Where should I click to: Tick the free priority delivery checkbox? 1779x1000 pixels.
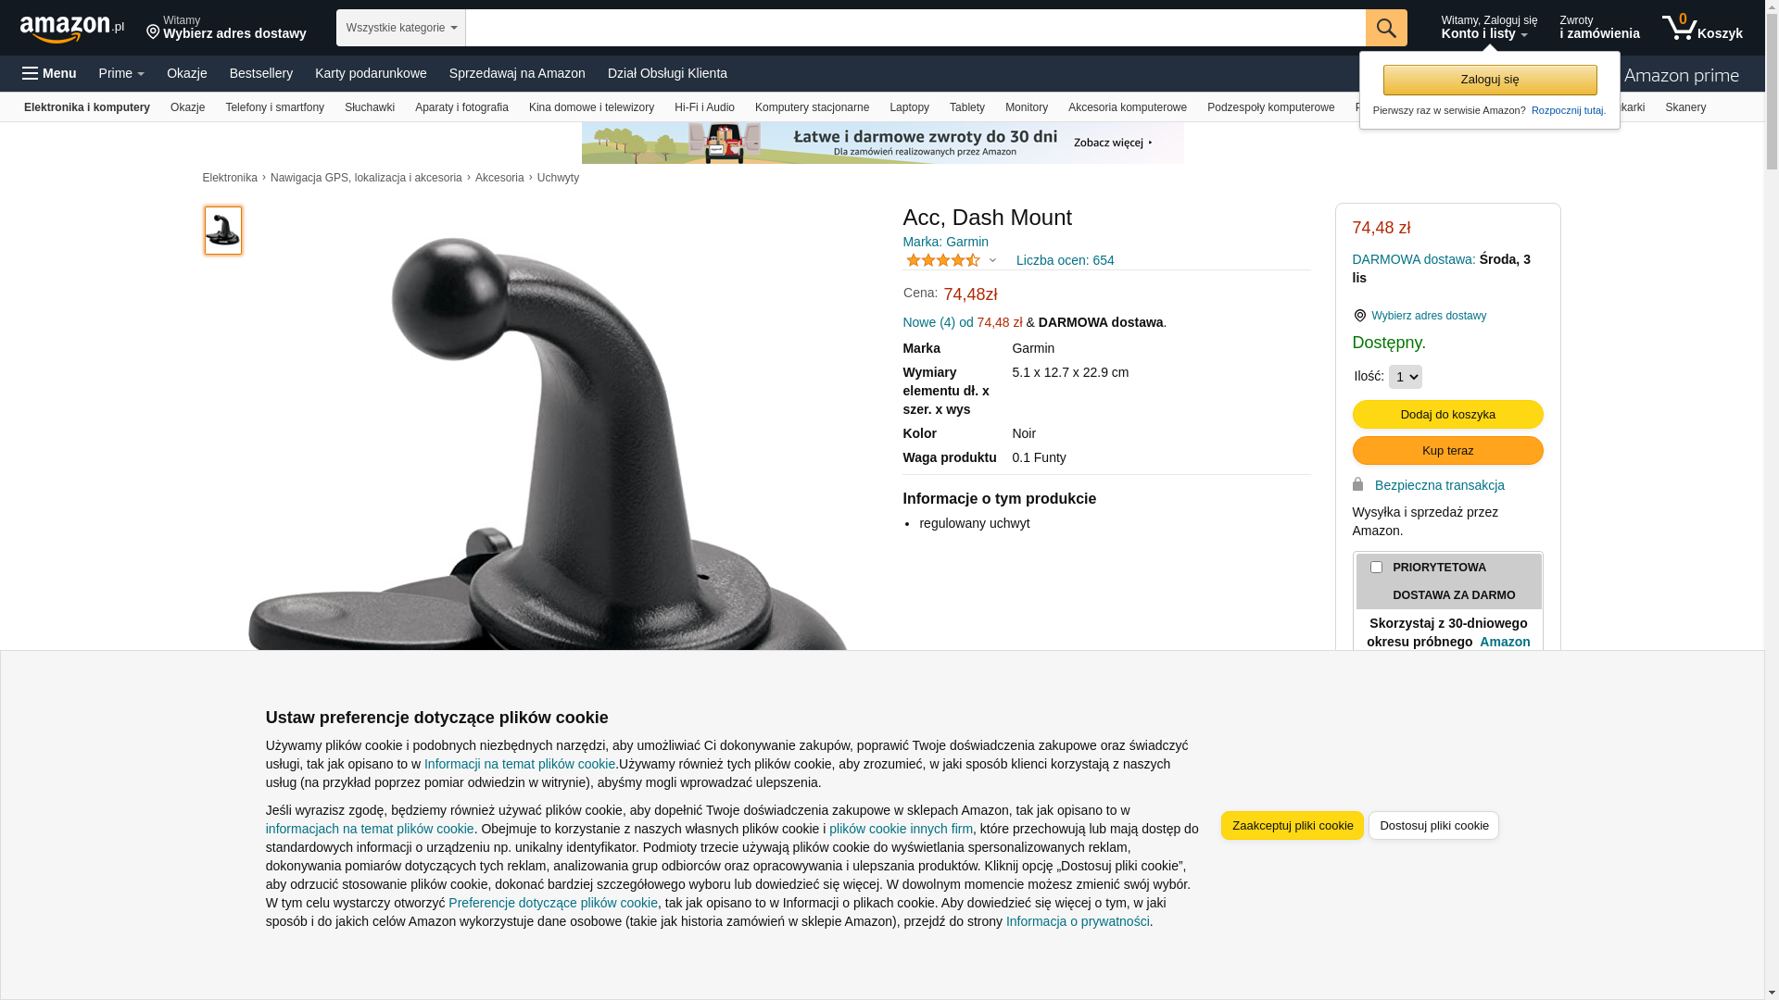point(1376,567)
